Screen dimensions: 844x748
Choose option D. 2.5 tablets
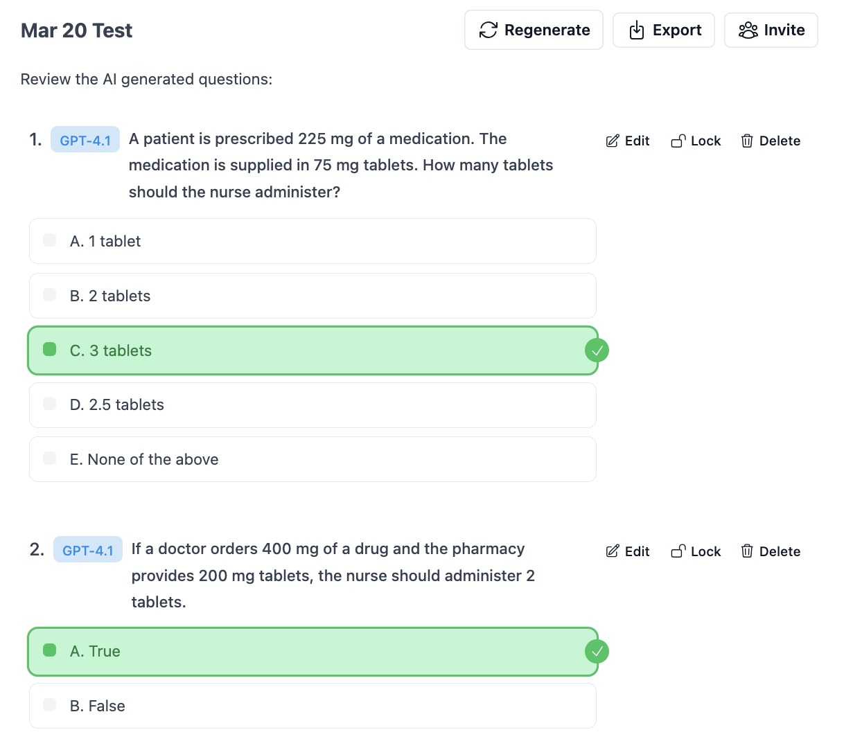pyautogui.click(x=312, y=405)
